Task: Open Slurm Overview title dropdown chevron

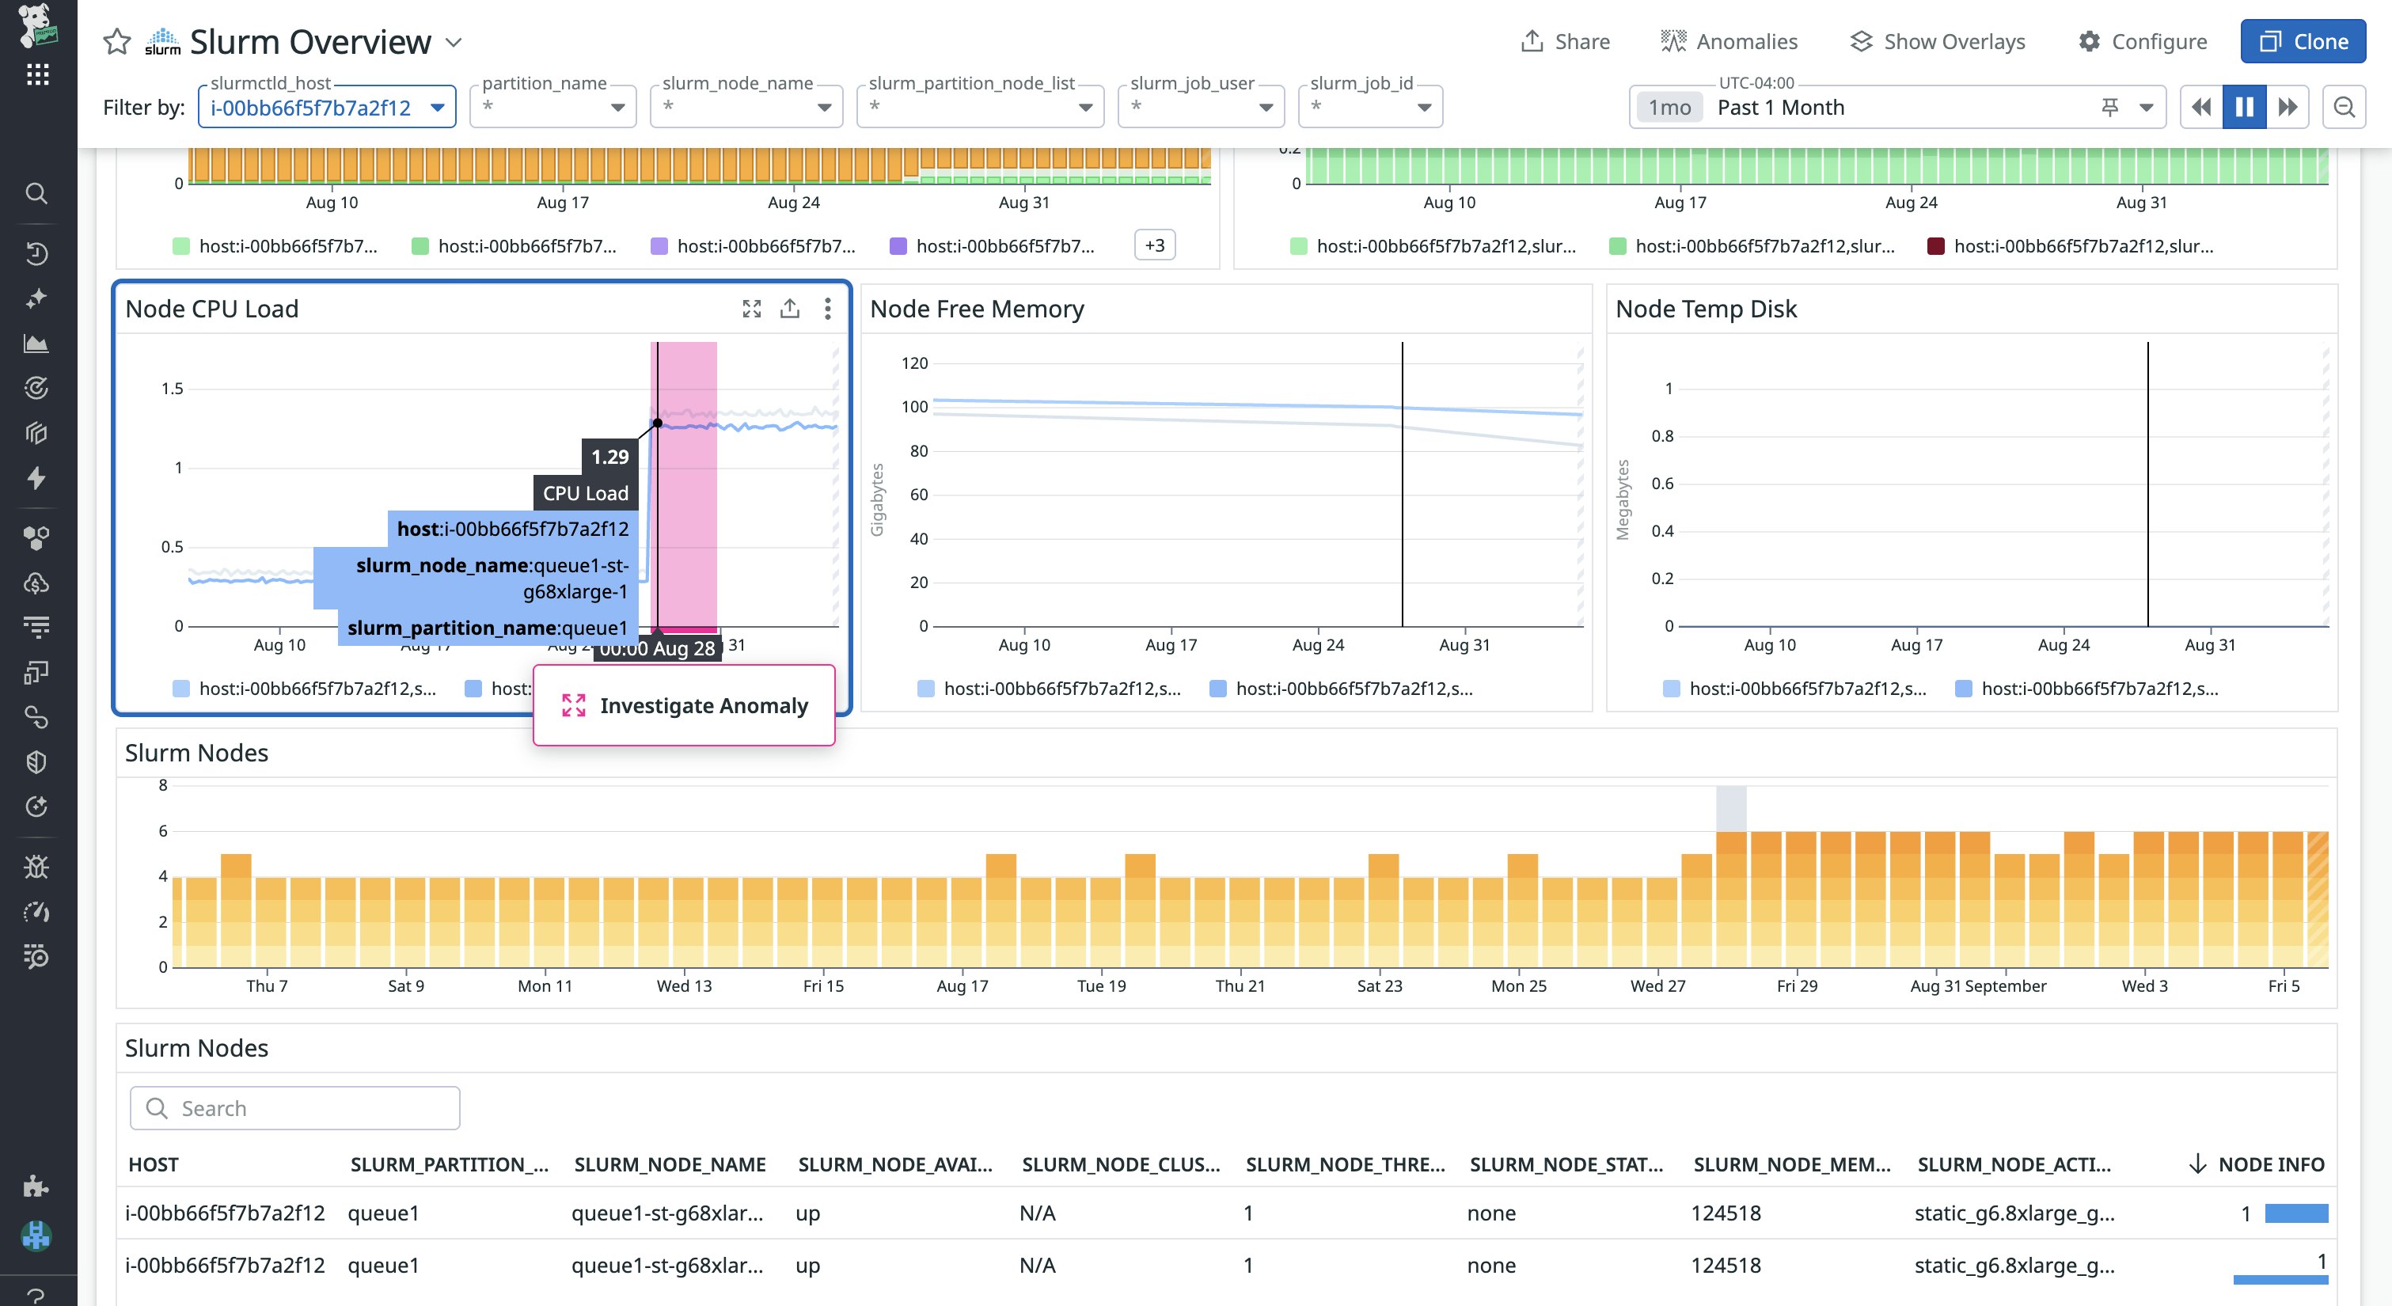Action: click(453, 43)
